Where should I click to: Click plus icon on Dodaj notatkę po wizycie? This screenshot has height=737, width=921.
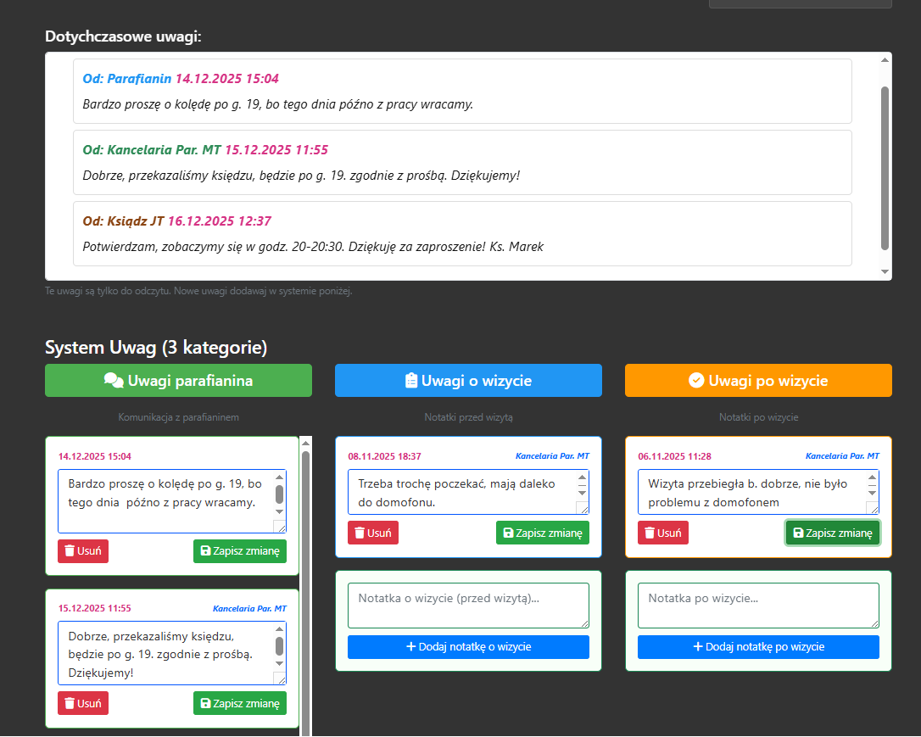[x=698, y=647]
